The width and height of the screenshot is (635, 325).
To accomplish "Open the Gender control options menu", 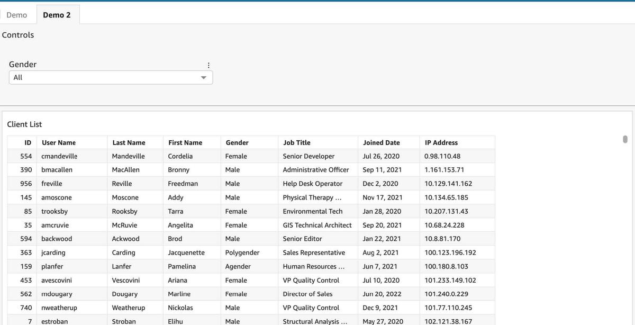I will (208, 65).
